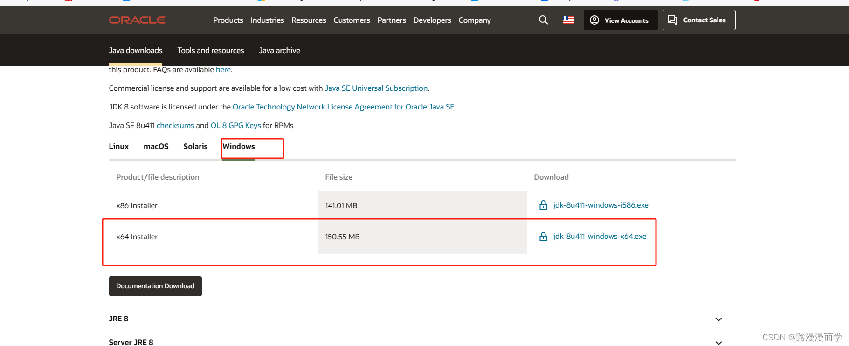Open the Partners menu
The width and height of the screenshot is (849, 346).
tap(392, 20)
